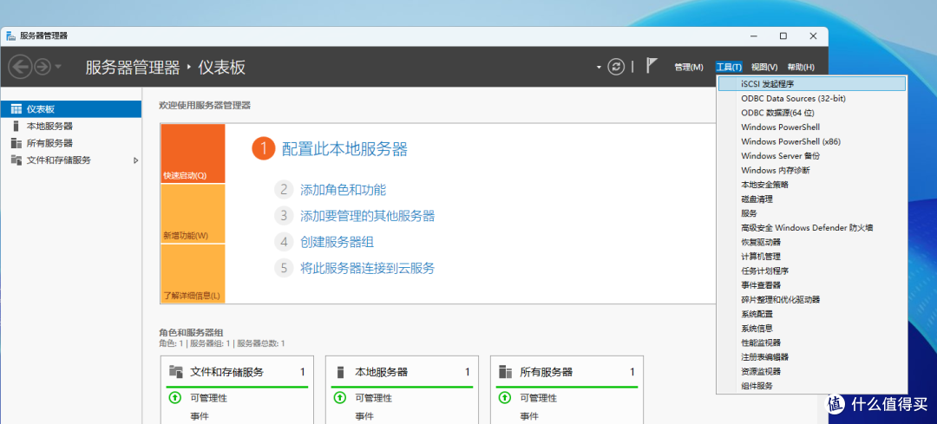This screenshot has width=937, height=424.
Task: Click the 配置此本地服务器 link
Action: (344, 148)
